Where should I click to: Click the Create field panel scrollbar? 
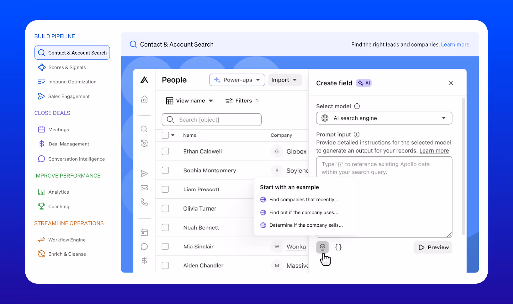(x=463, y=166)
